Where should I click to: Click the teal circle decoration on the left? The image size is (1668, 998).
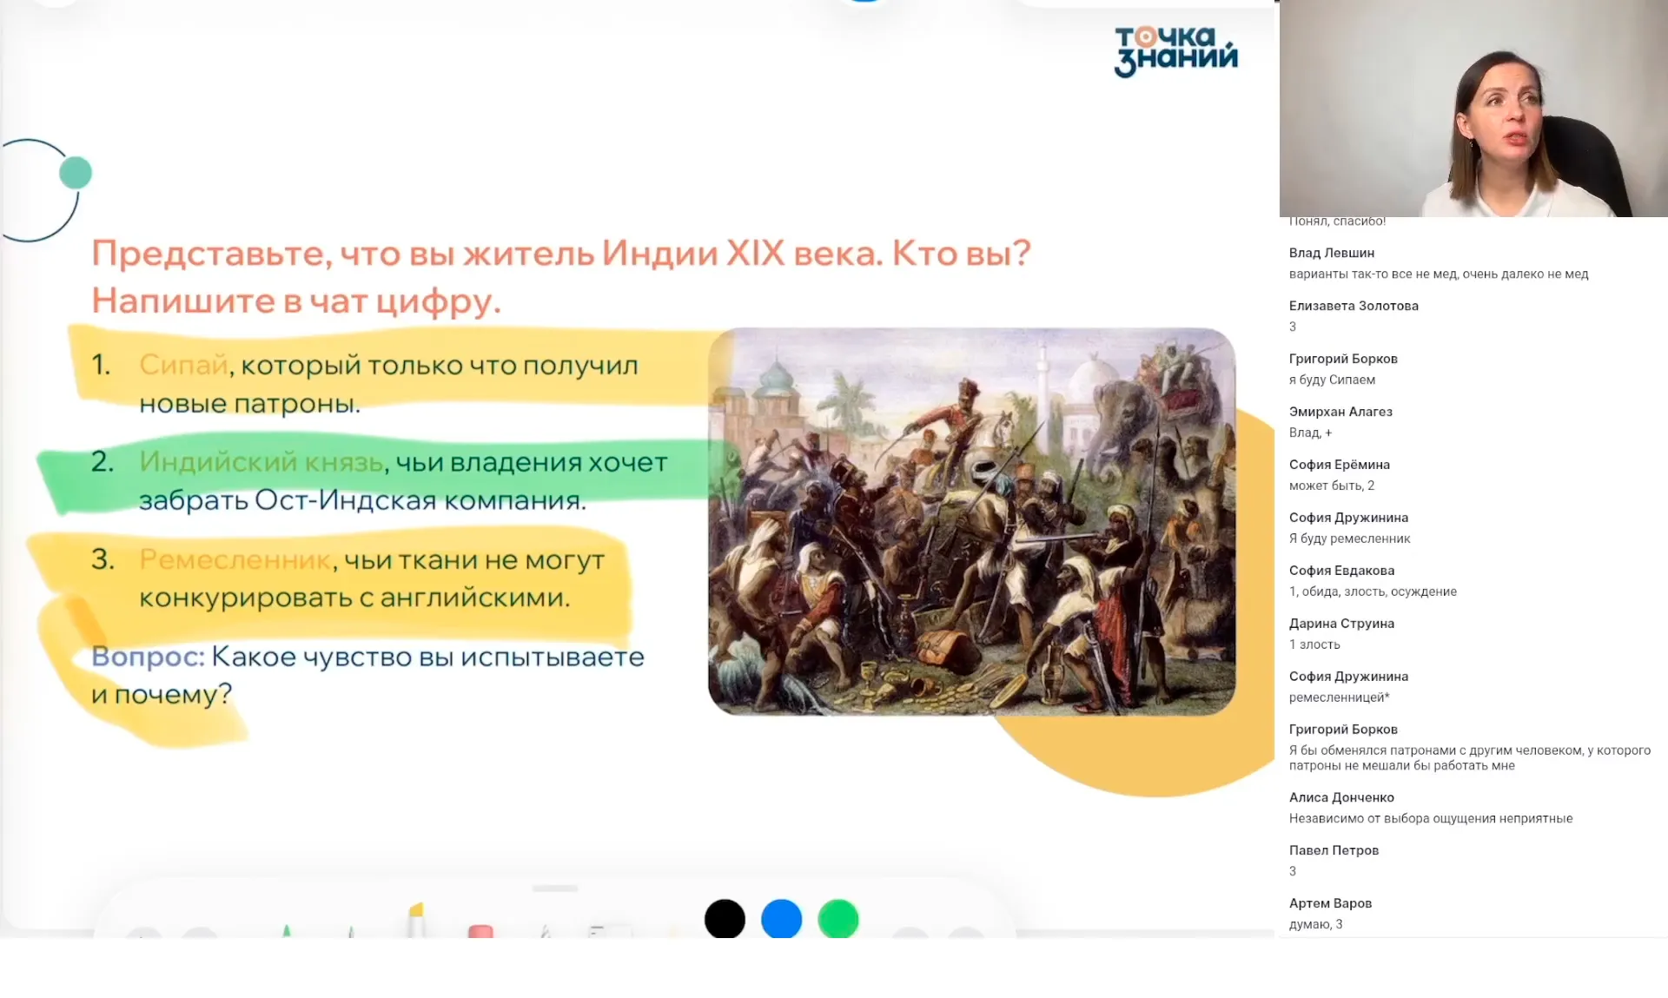tap(76, 172)
